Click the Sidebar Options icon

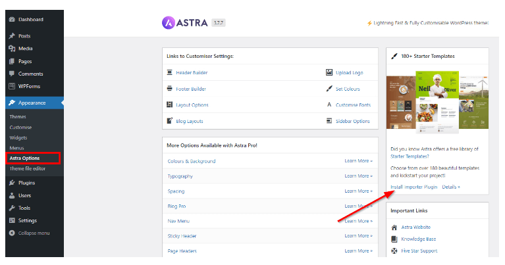[x=329, y=121]
